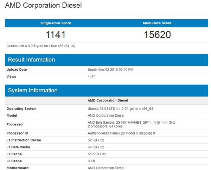This screenshot has height=170, width=211.
Task: Click the L1 Instruction Cache label
Action: pos(24,140)
